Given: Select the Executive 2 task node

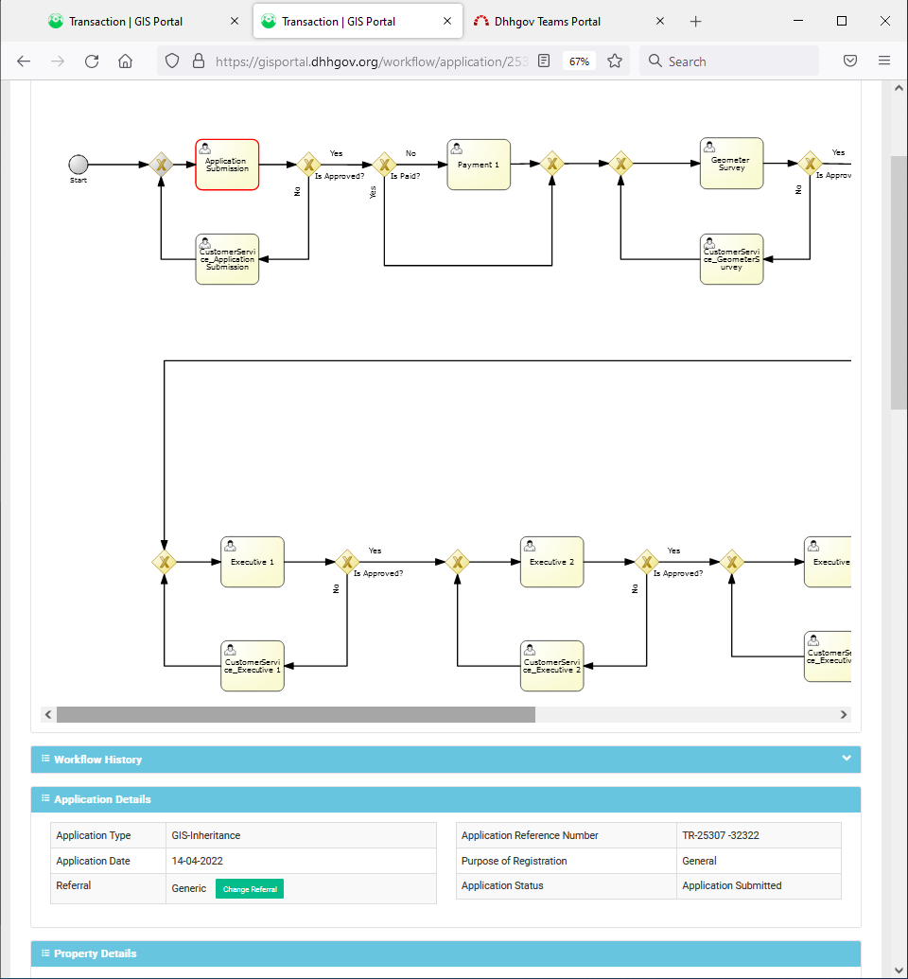Looking at the screenshot, I should coord(552,562).
